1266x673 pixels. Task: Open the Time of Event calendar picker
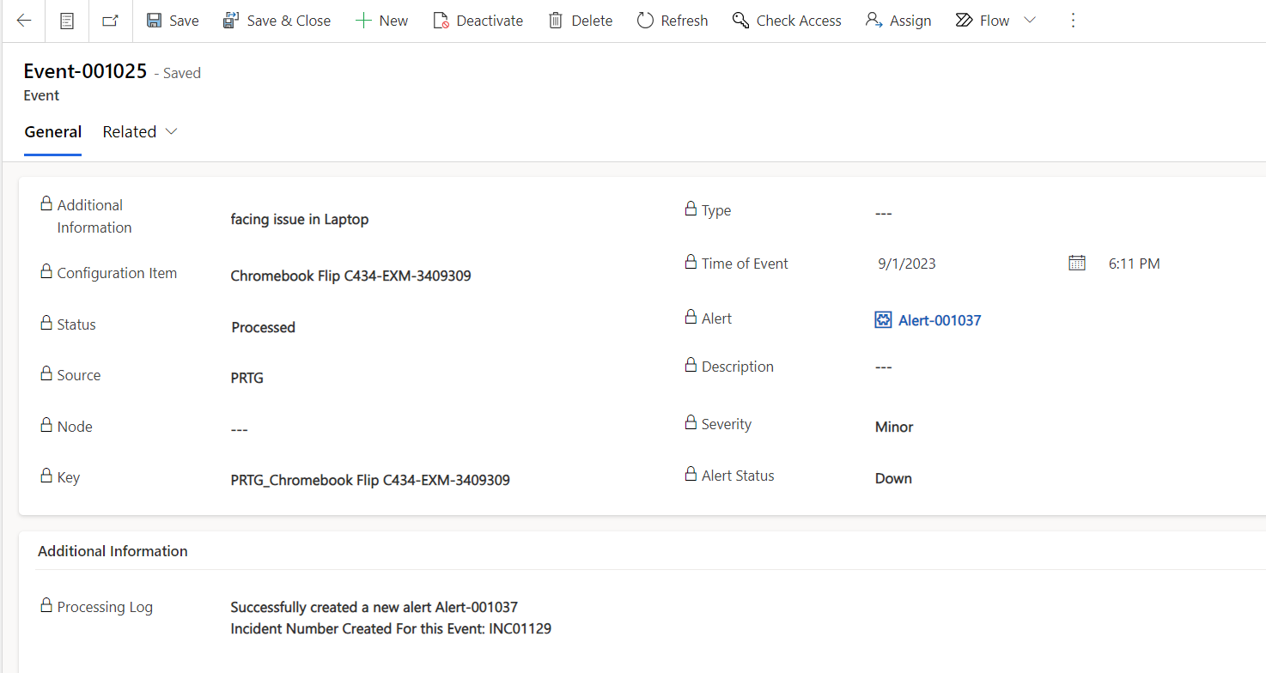[x=1076, y=264]
